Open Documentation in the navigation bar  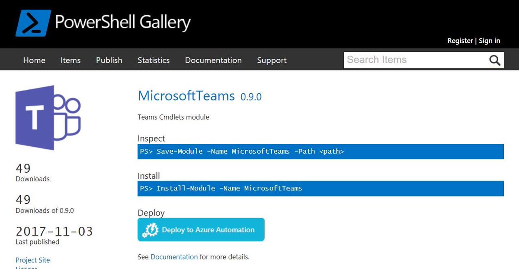[213, 60]
